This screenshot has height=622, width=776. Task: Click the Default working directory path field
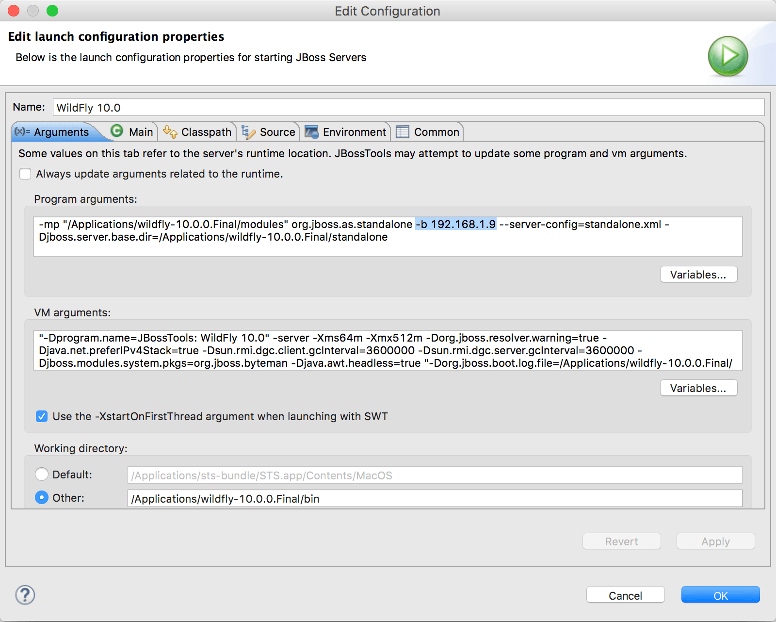click(x=435, y=475)
